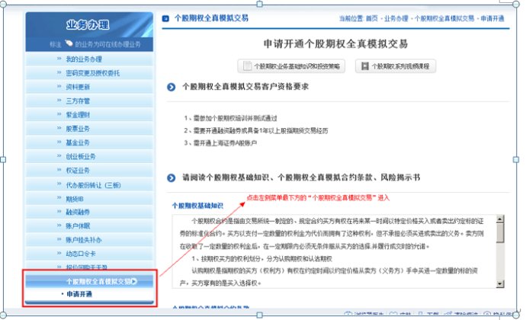526x320 pixels.
Task: Go to 首页 in the breadcrumb
Action: (372, 19)
